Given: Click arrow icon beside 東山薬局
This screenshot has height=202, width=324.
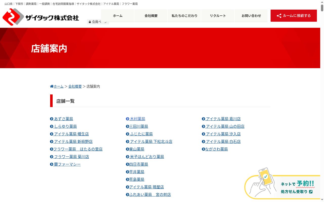Looking at the screenshot, I should 128,149.
